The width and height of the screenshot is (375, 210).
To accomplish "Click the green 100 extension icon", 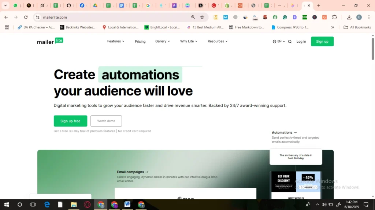I will (304, 17).
